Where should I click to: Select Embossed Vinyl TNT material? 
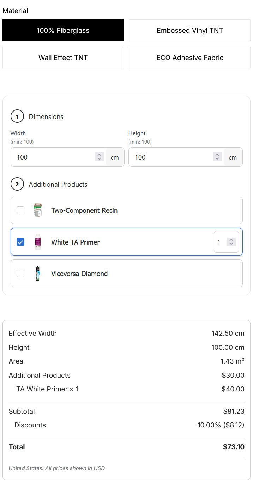[190, 30]
